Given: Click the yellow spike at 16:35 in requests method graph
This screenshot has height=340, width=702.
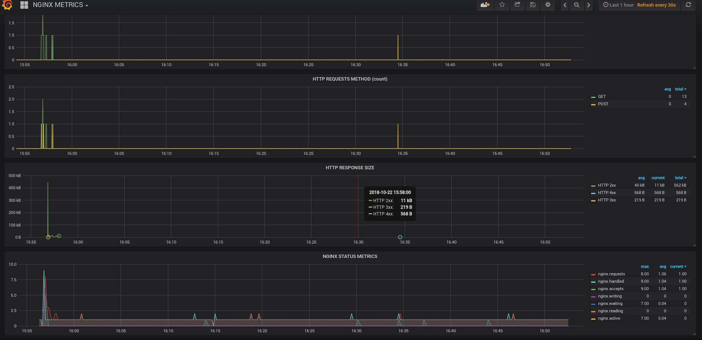Looking at the screenshot, I should [398, 136].
